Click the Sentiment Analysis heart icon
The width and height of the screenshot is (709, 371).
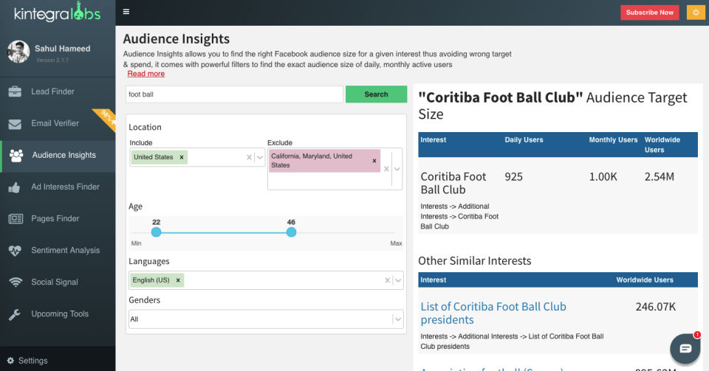(16, 251)
